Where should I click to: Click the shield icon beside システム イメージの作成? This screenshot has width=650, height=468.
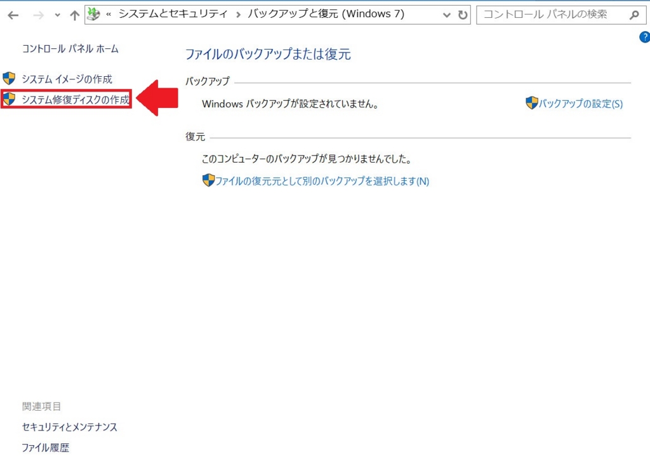point(9,78)
